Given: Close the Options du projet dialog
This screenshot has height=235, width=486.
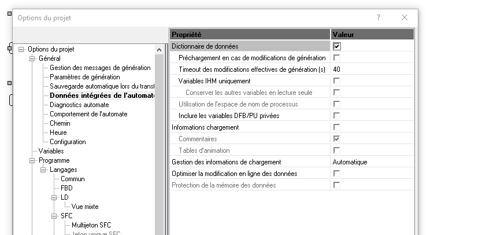Looking at the screenshot, I should [x=405, y=17].
